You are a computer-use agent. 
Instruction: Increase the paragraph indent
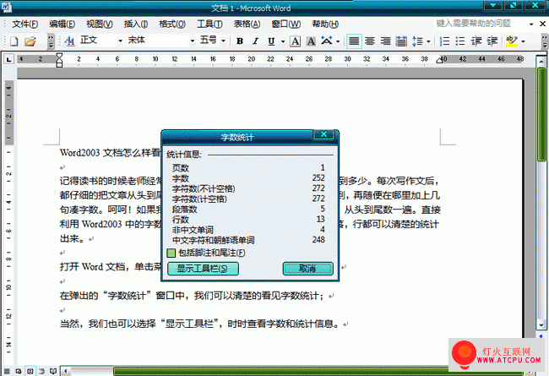coord(492,41)
